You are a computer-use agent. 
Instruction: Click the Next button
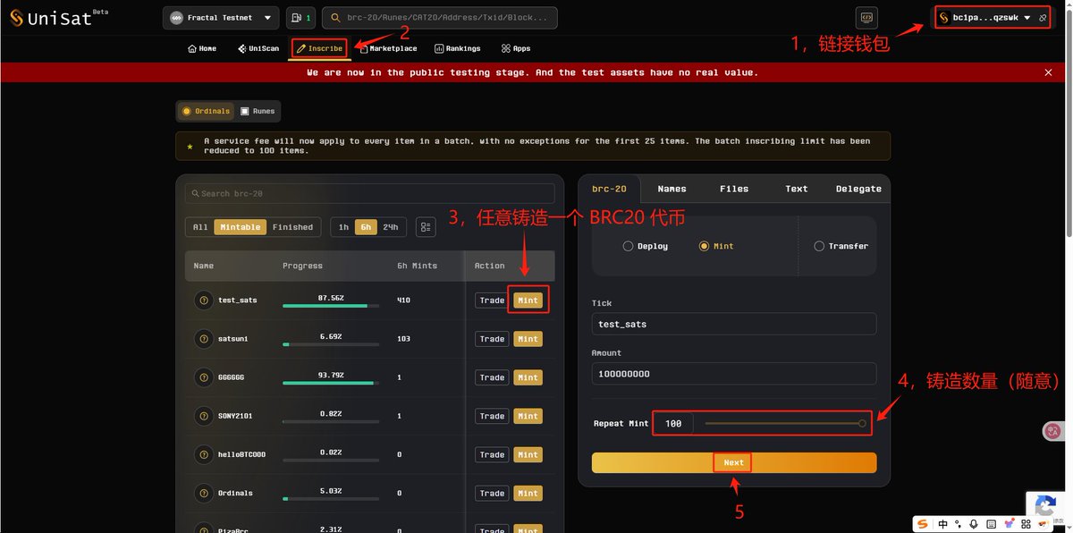(733, 462)
